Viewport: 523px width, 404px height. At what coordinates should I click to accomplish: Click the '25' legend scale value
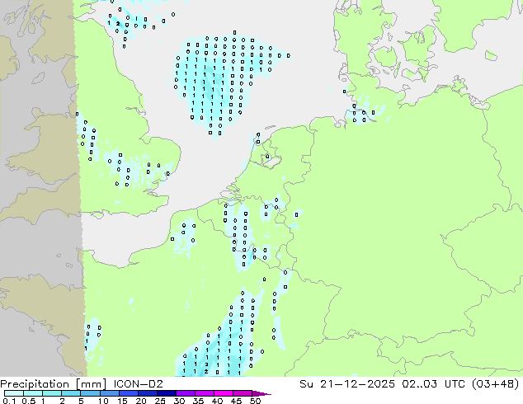coord(160,401)
